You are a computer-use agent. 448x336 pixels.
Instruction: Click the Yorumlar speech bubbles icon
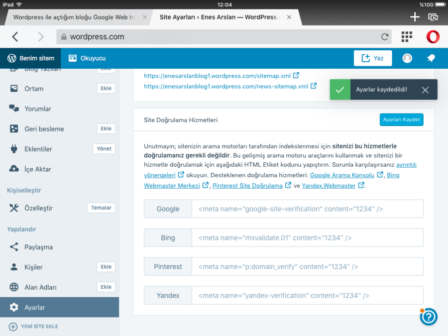(14, 109)
